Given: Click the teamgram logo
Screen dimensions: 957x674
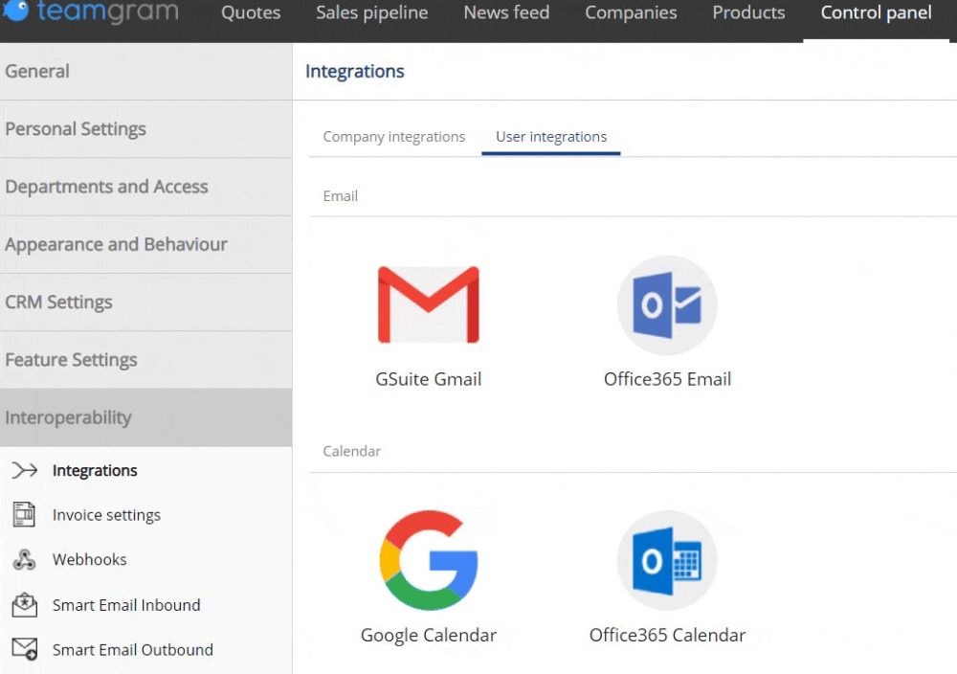Looking at the screenshot, I should [90, 11].
